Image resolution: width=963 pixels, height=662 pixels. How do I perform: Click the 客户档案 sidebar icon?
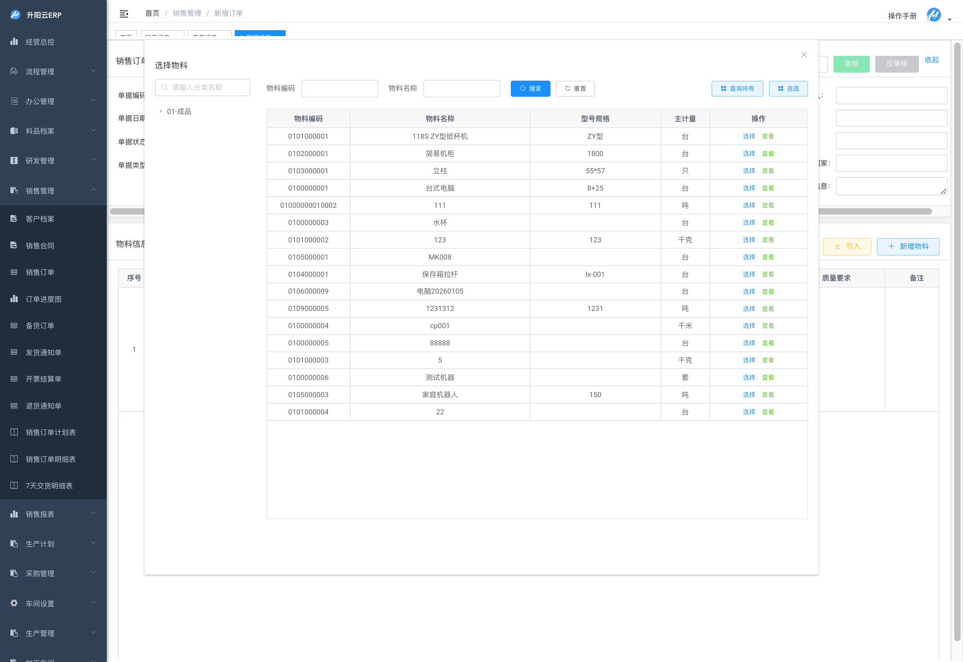[x=14, y=219]
